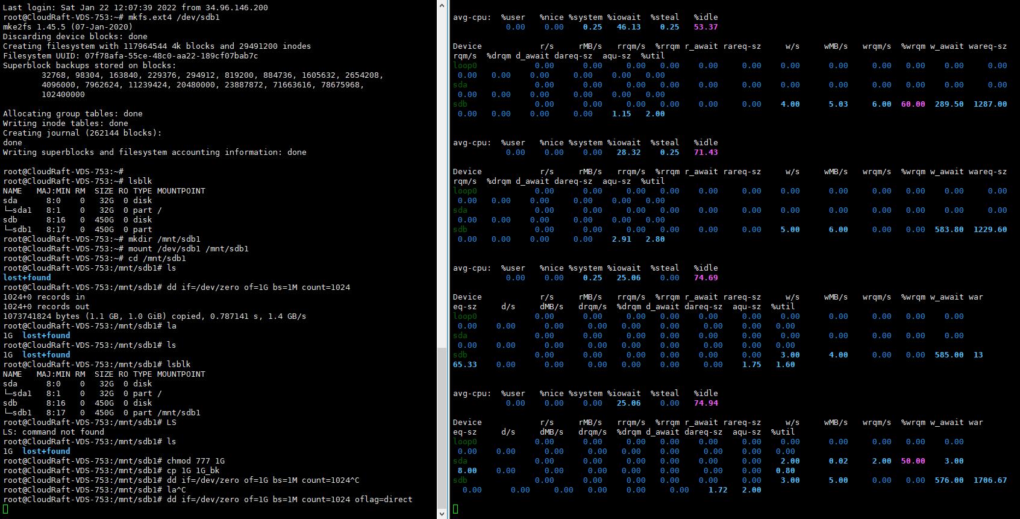
Task: Click the sda wMB/s value 0.02
Action: (839, 461)
